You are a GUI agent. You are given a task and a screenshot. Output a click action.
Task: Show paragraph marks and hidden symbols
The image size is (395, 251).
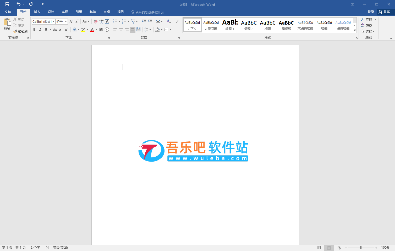[x=177, y=21]
